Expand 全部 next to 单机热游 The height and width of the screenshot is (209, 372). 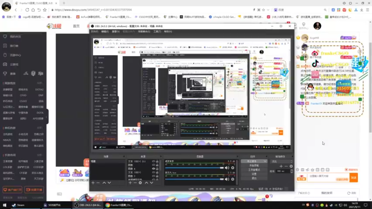[x=40, y=128]
